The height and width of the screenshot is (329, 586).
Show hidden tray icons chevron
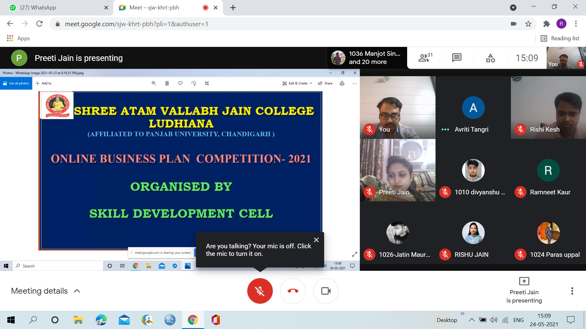tap(472, 320)
